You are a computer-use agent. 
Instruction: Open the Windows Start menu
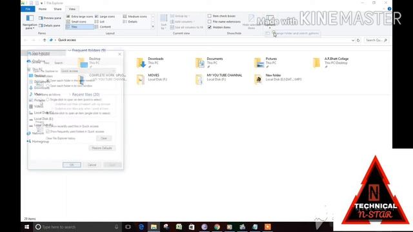pyautogui.click(x=26, y=227)
